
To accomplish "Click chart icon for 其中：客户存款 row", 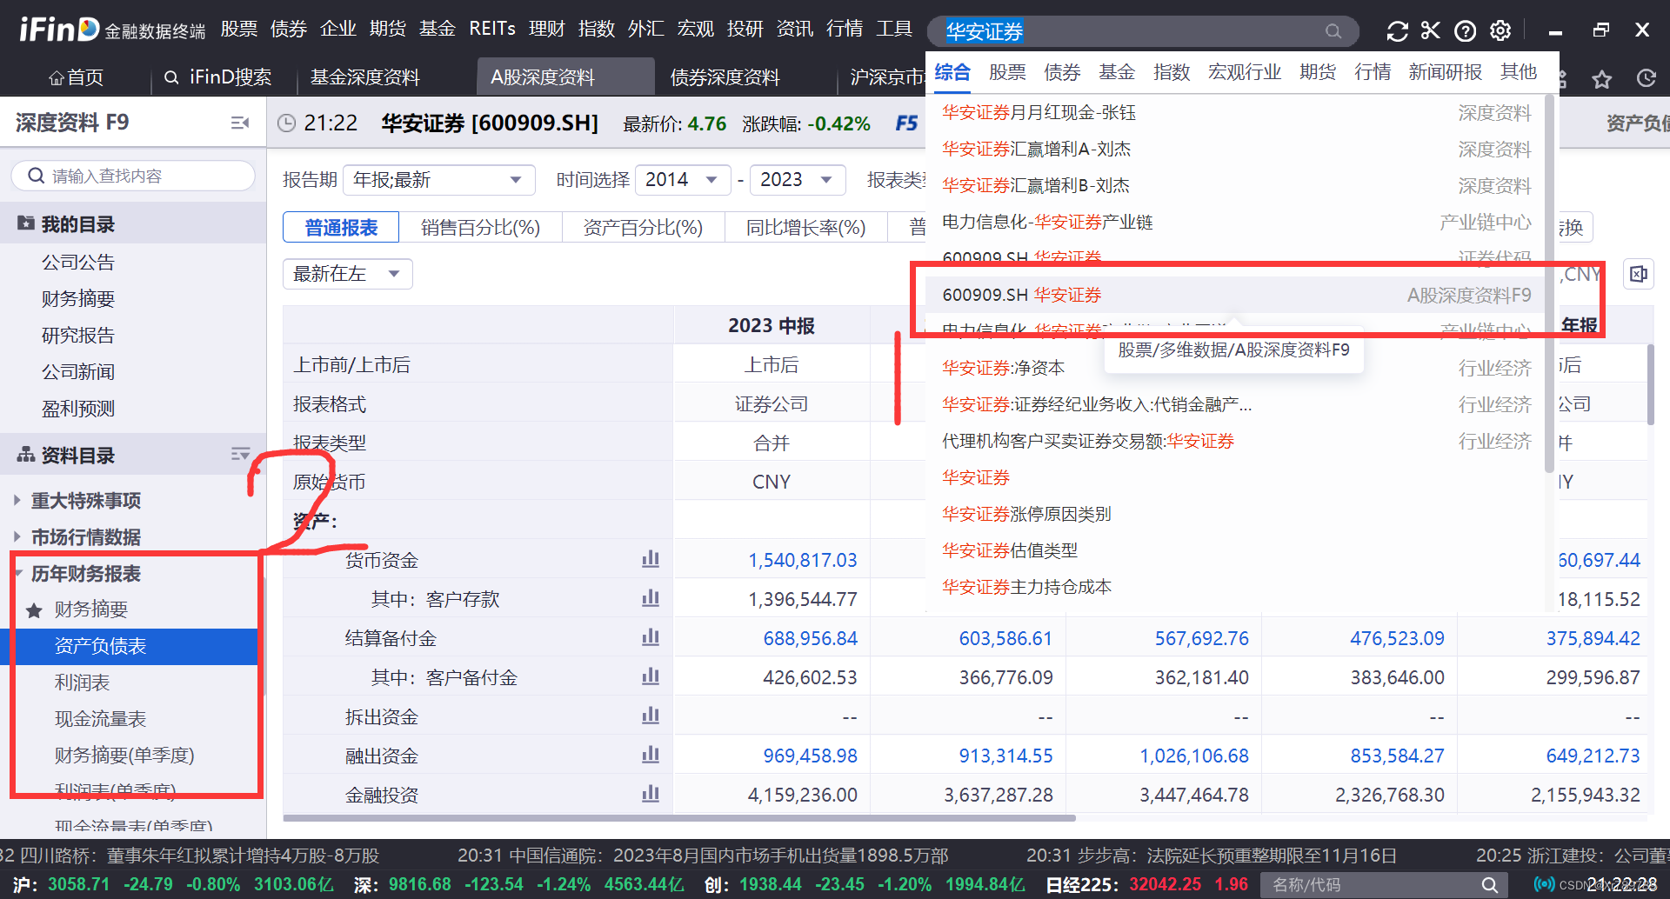I will tap(651, 598).
